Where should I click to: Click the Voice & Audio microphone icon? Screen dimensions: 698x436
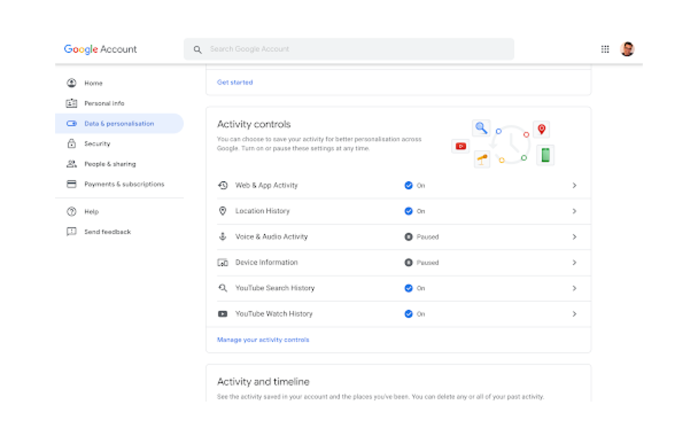[223, 237]
